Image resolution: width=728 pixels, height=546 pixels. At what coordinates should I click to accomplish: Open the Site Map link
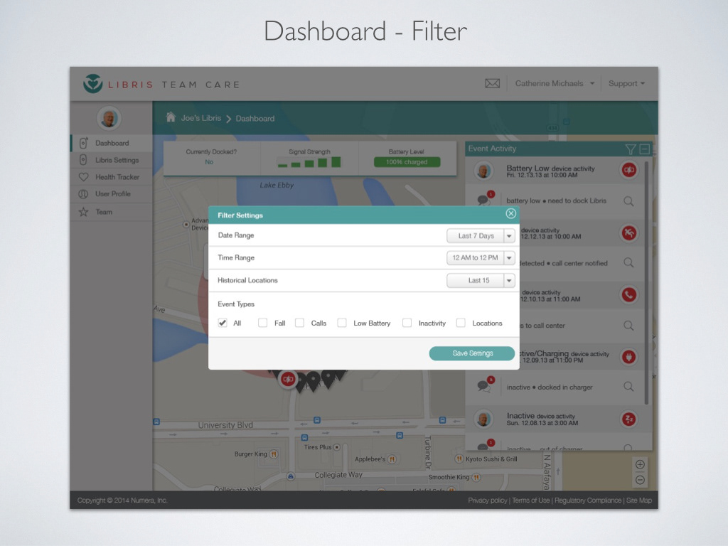(639, 500)
